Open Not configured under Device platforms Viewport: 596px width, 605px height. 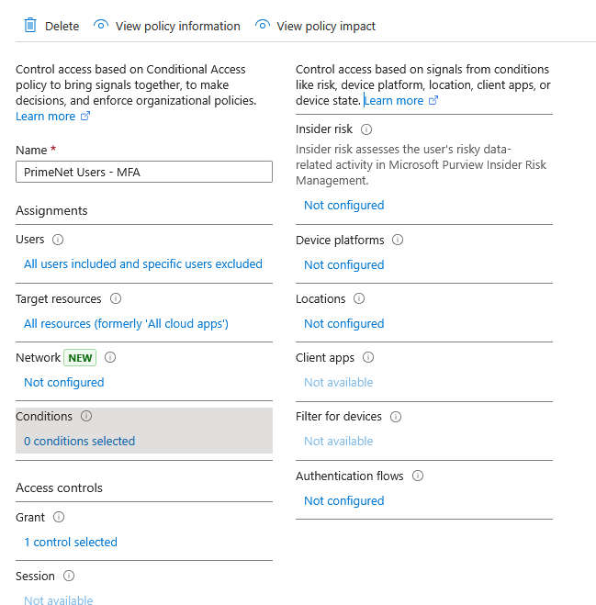(343, 264)
